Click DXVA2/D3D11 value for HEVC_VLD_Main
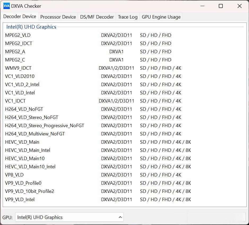This screenshot has width=249, height=225. (x=116, y=142)
